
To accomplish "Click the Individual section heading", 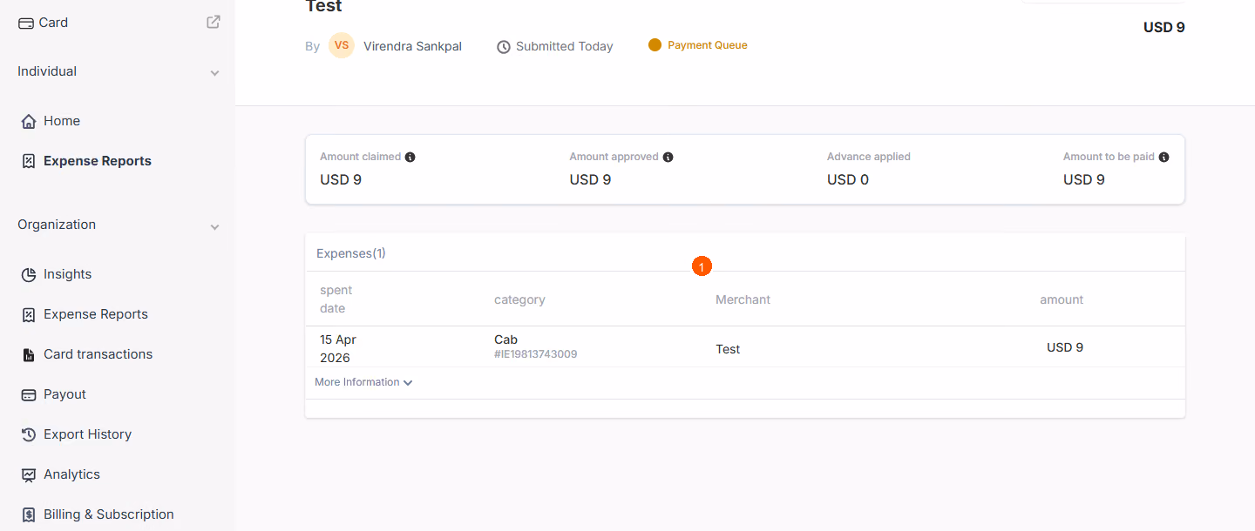I will [47, 71].
